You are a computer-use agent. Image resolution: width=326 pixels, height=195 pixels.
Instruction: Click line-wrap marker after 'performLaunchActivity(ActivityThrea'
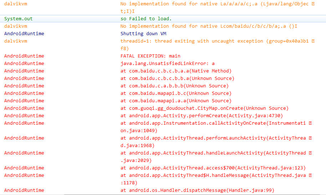tap(310, 138)
